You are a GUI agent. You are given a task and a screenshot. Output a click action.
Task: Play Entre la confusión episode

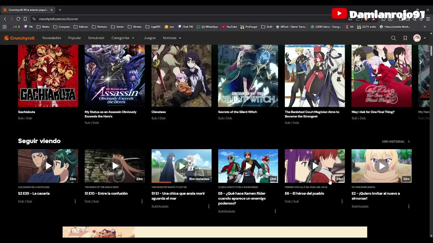point(115,166)
